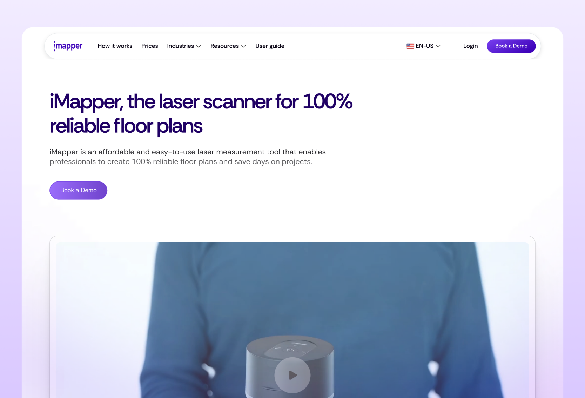The image size is (585, 398).
Task: Click the power icon on the scanner
Action: tap(290, 350)
